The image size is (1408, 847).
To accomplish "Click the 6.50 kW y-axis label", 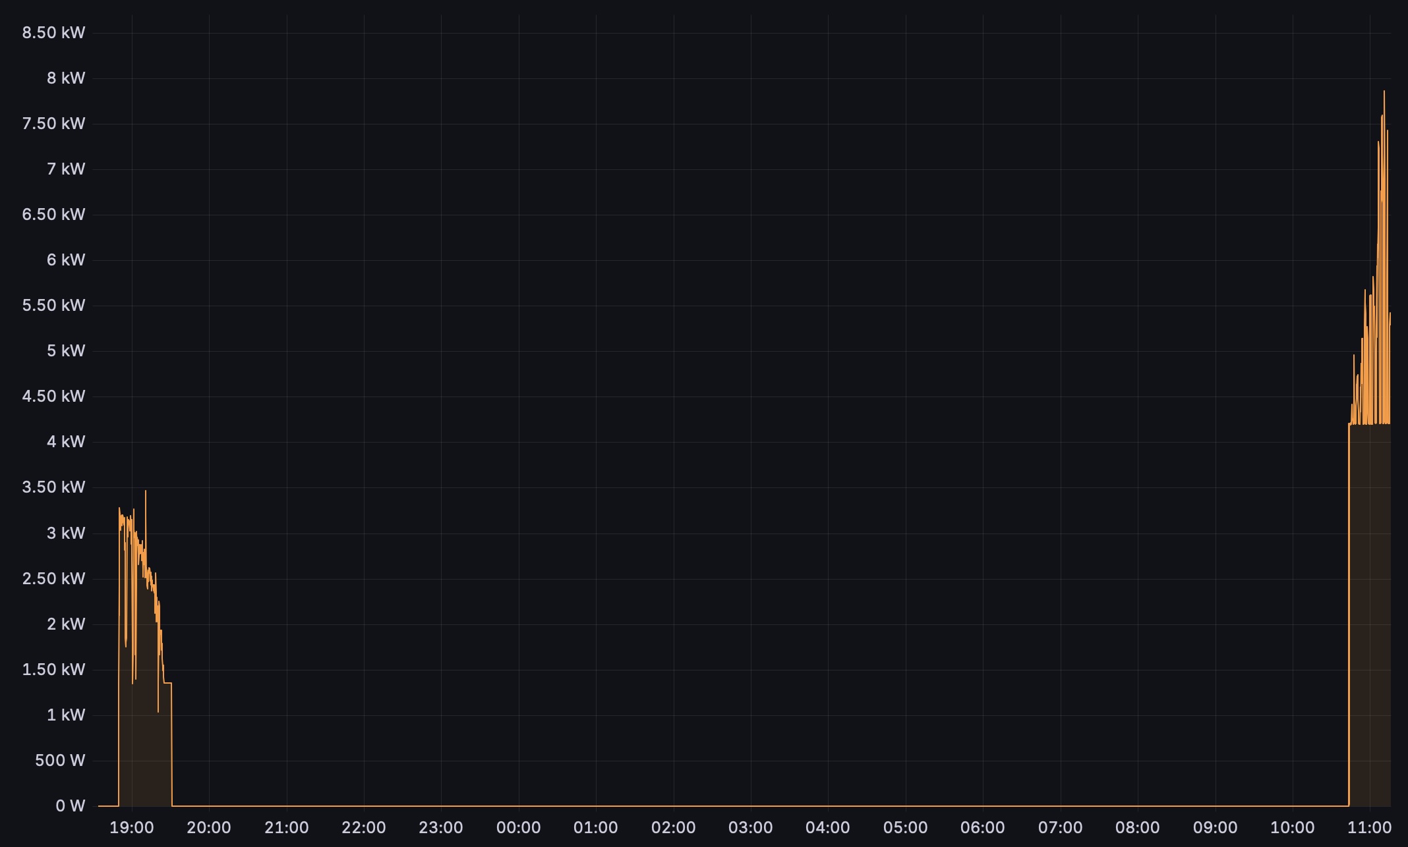I will click(53, 214).
